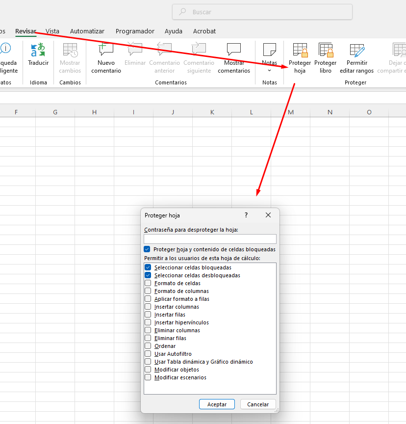The width and height of the screenshot is (406, 424).
Task: Enable Formato de celdas checkbox
Action: pos(148,283)
